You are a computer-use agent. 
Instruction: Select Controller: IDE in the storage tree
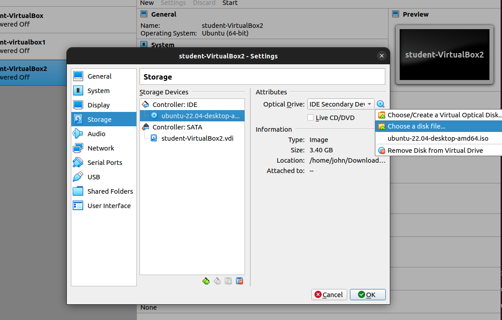(x=175, y=105)
